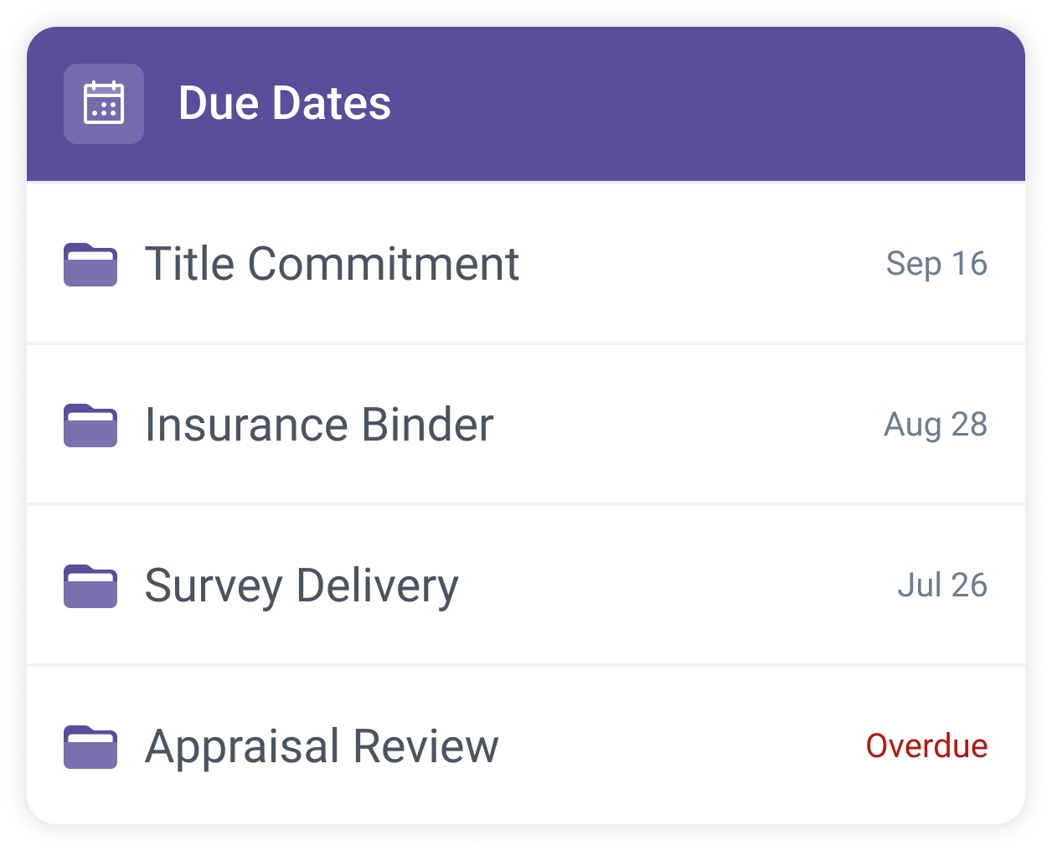Click the Aug 28 due date
This screenshot has height=851, width=1052.
pos(936,425)
